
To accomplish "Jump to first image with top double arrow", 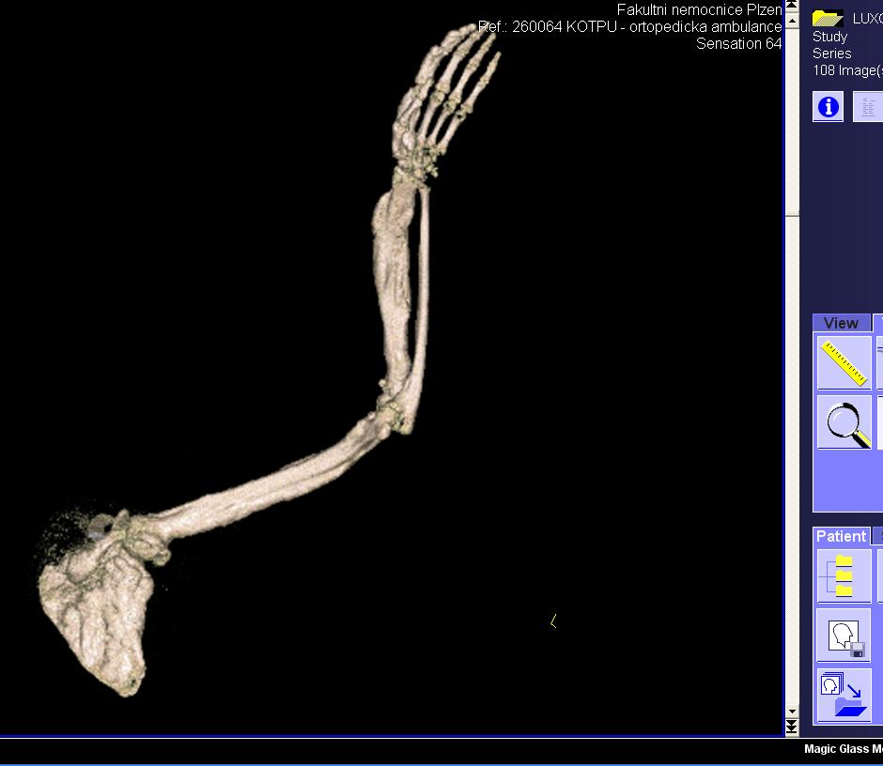I will click(x=792, y=6).
